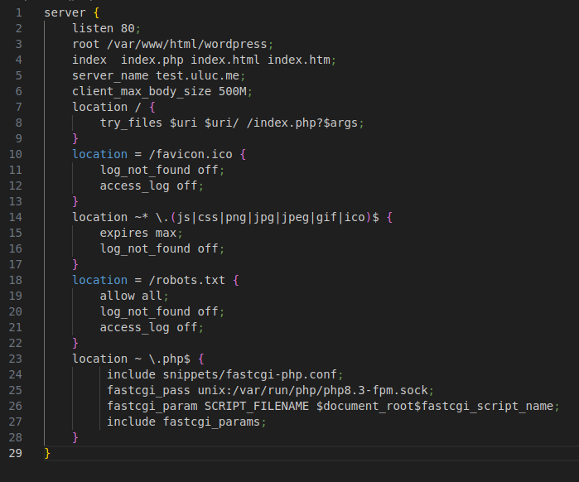579x482 pixels.
Task: Click closing yellow brace on line 29
Action: pyautogui.click(x=47, y=454)
